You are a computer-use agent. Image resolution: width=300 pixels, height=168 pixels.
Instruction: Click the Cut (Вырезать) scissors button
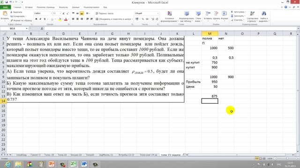pyautogui.click(x=16, y=12)
